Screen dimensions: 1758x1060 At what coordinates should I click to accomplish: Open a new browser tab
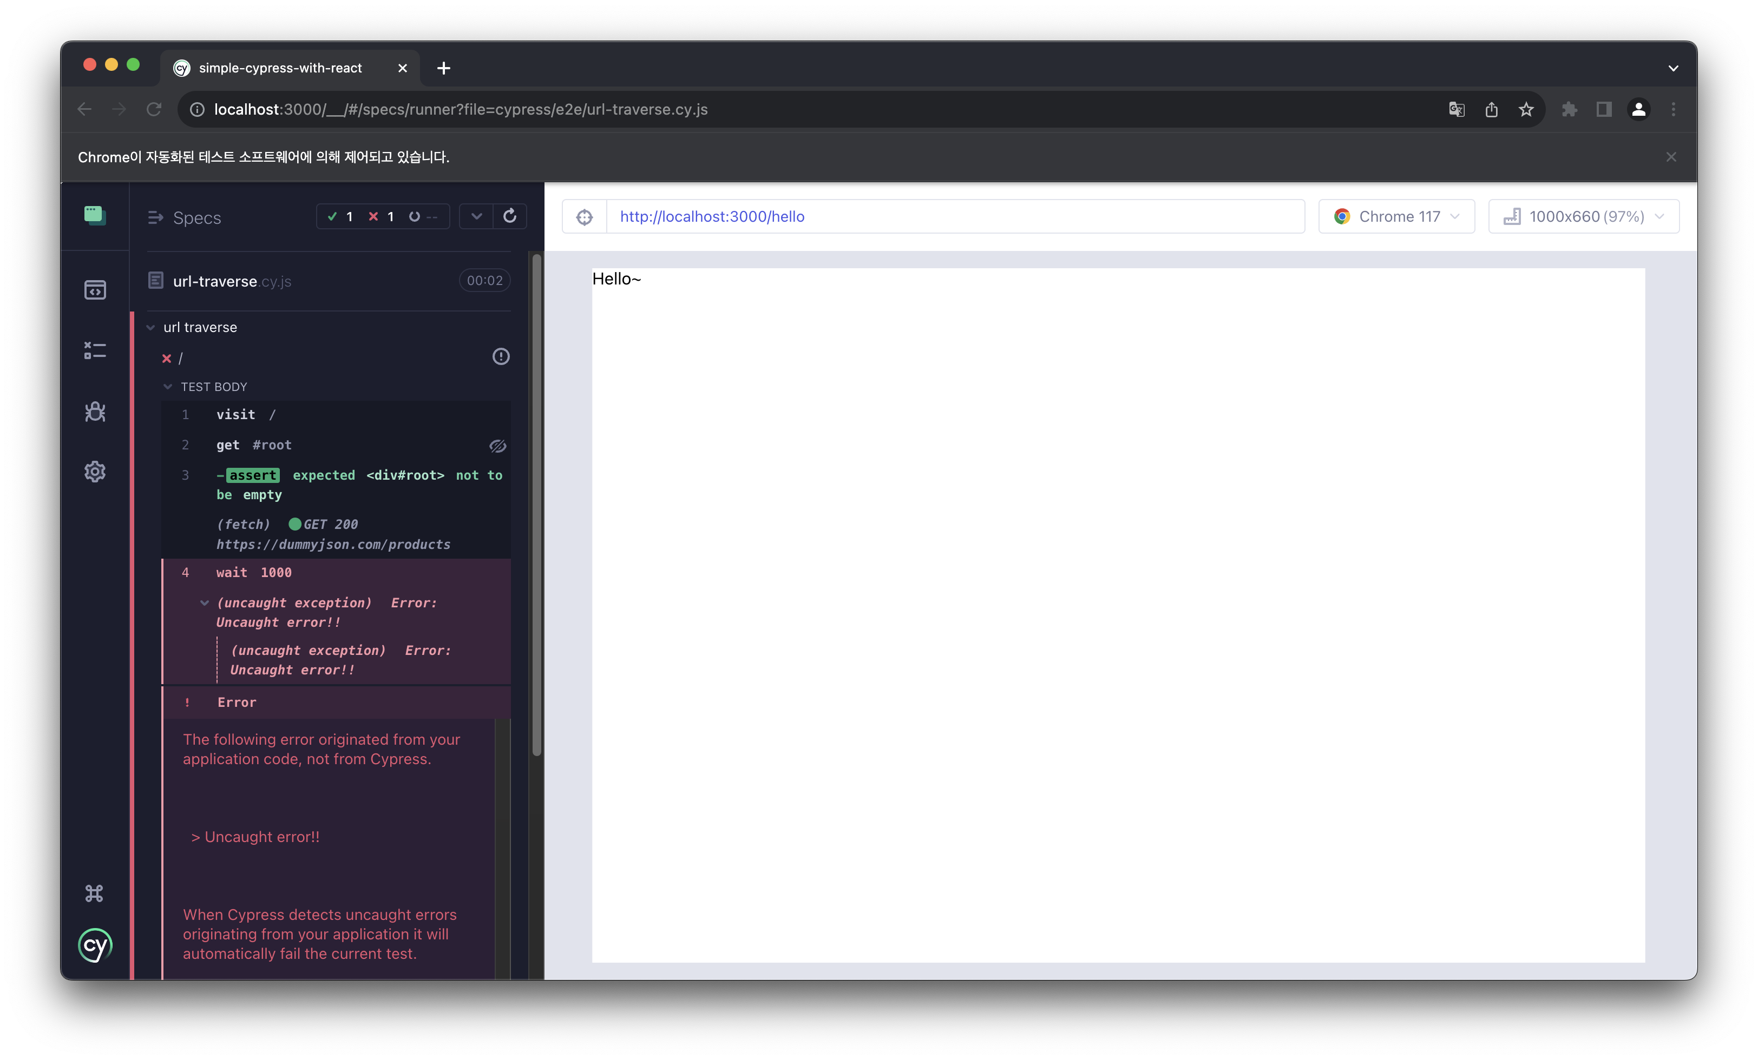pyautogui.click(x=444, y=68)
